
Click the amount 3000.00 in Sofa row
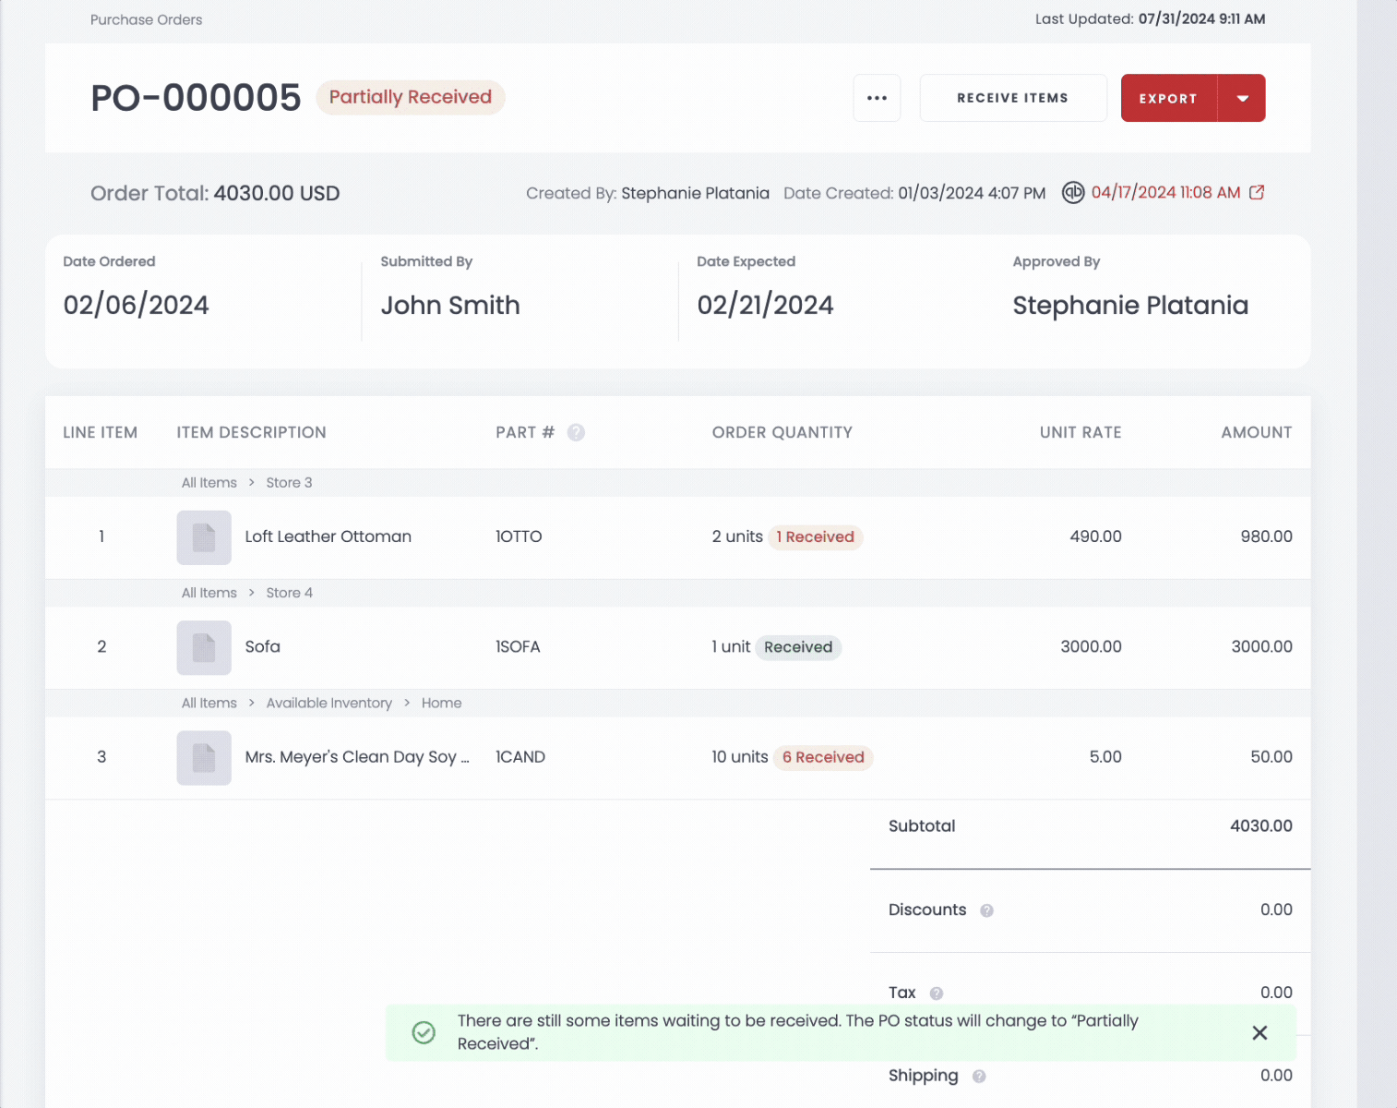[x=1261, y=647]
